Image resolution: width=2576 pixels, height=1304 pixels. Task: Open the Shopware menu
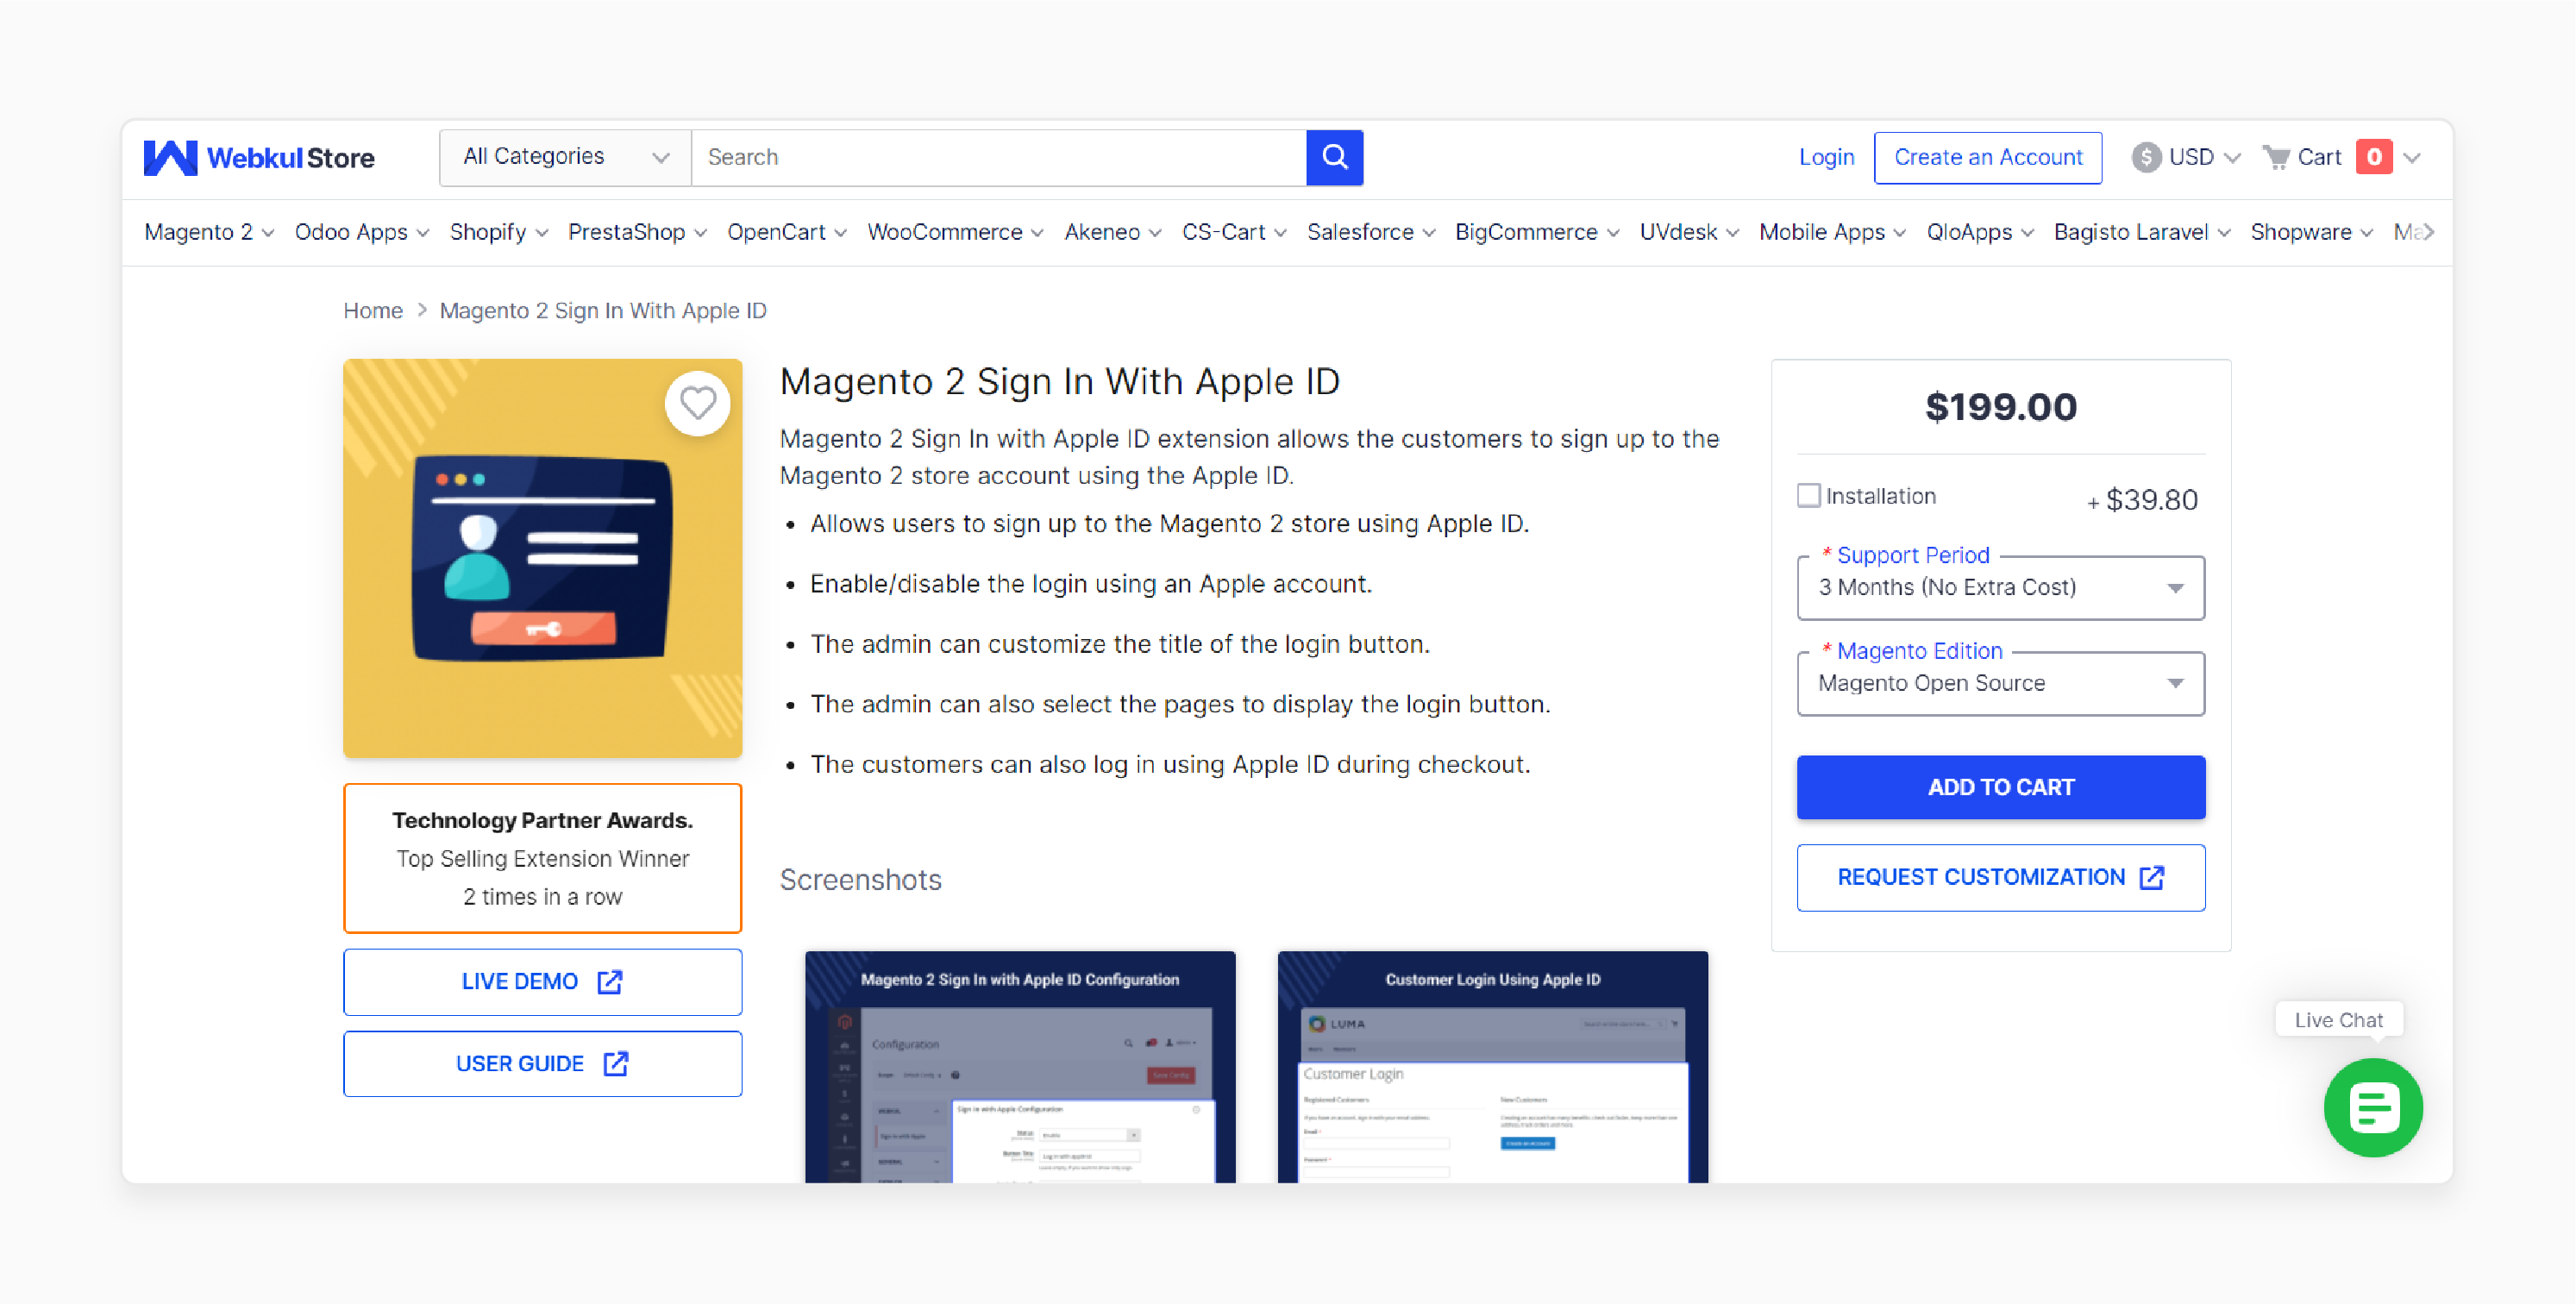[x=2311, y=232]
